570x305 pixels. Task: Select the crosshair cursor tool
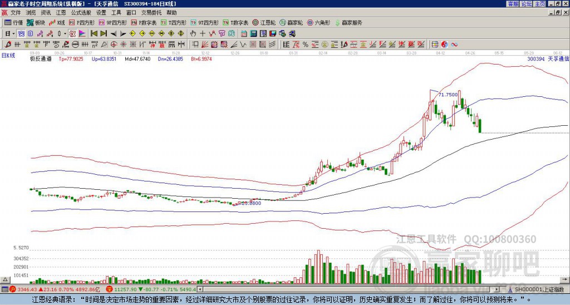[203, 33]
